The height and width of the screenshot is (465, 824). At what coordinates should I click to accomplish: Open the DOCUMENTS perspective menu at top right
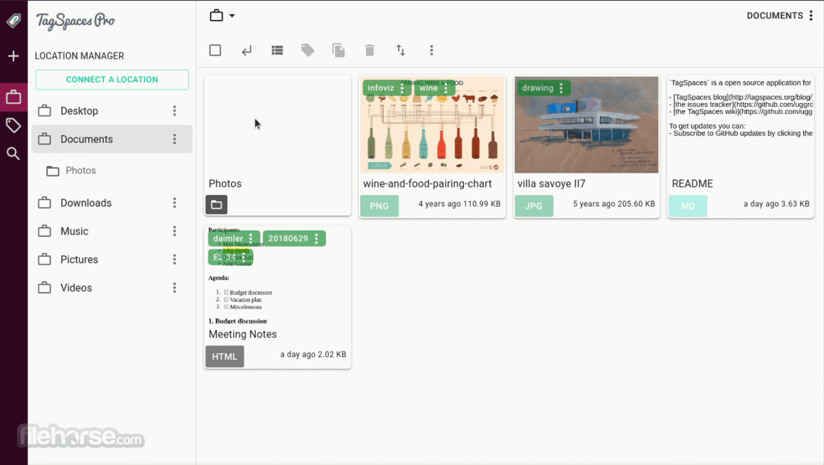click(x=811, y=16)
